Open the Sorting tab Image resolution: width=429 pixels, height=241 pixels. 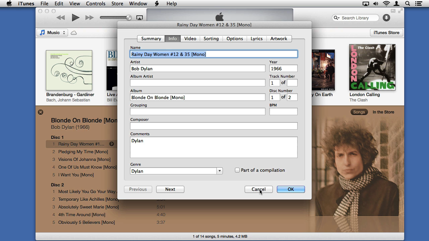(x=211, y=38)
